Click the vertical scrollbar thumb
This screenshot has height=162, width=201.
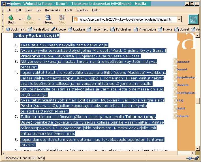tap(198, 101)
